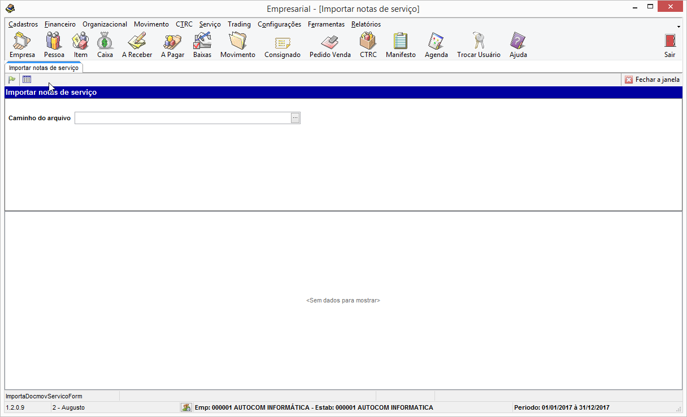Expand the toolbar overflow arrow

[x=678, y=27]
